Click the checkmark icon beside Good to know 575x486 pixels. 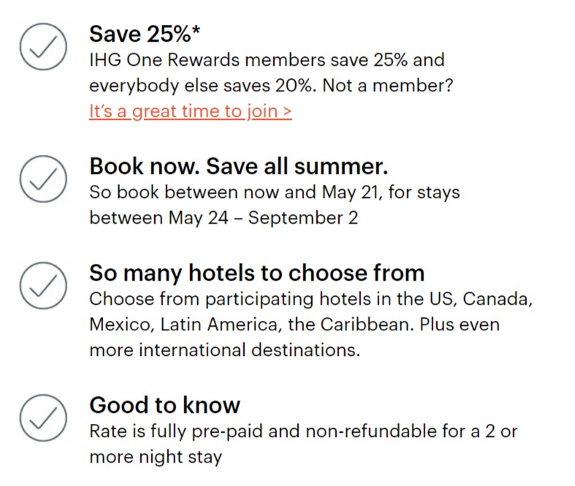pos(43,418)
